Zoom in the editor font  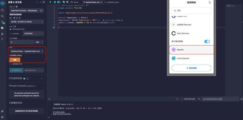tap(68, 2)
